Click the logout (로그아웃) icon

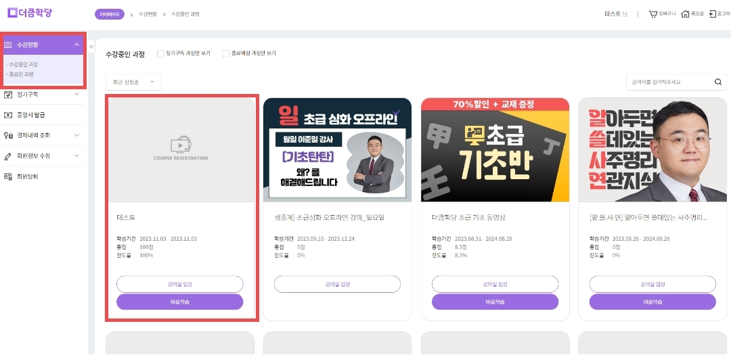[x=713, y=14]
